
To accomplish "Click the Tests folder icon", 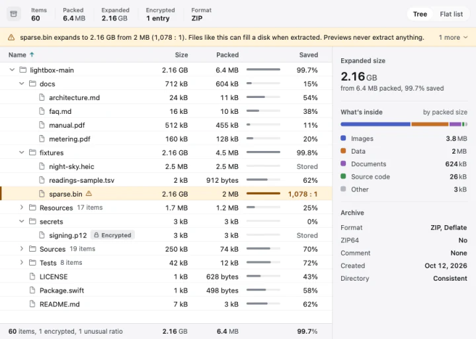I will point(32,263).
